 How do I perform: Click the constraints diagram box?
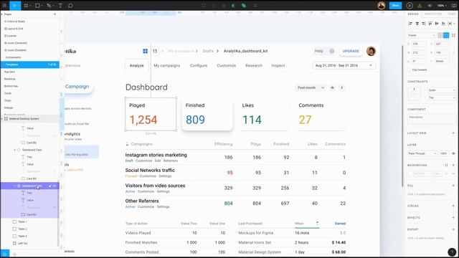click(414, 94)
